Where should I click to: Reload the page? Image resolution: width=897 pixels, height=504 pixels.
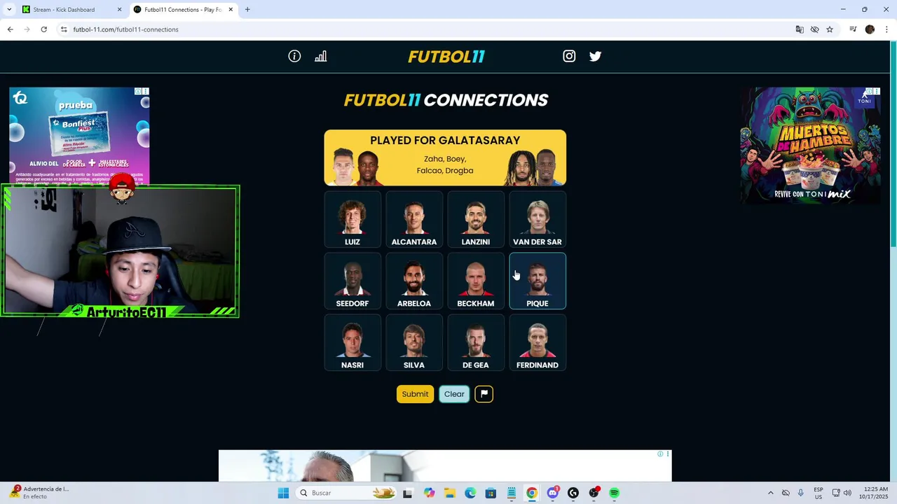tap(43, 29)
